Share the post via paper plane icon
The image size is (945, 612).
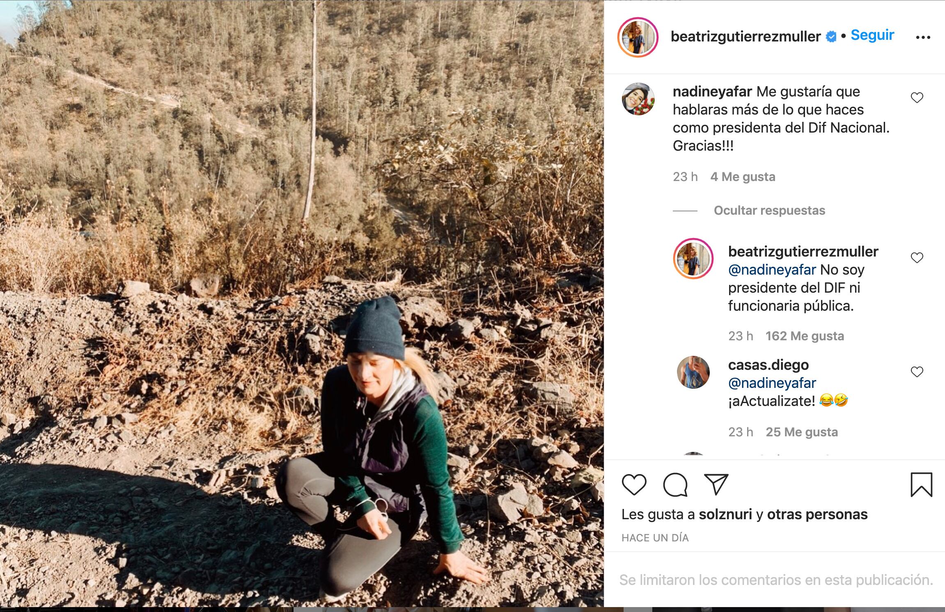(x=716, y=484)
